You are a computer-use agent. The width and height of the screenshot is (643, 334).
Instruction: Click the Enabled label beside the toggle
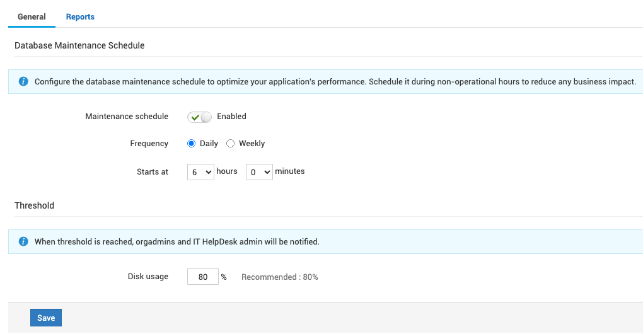pos(231,117)
